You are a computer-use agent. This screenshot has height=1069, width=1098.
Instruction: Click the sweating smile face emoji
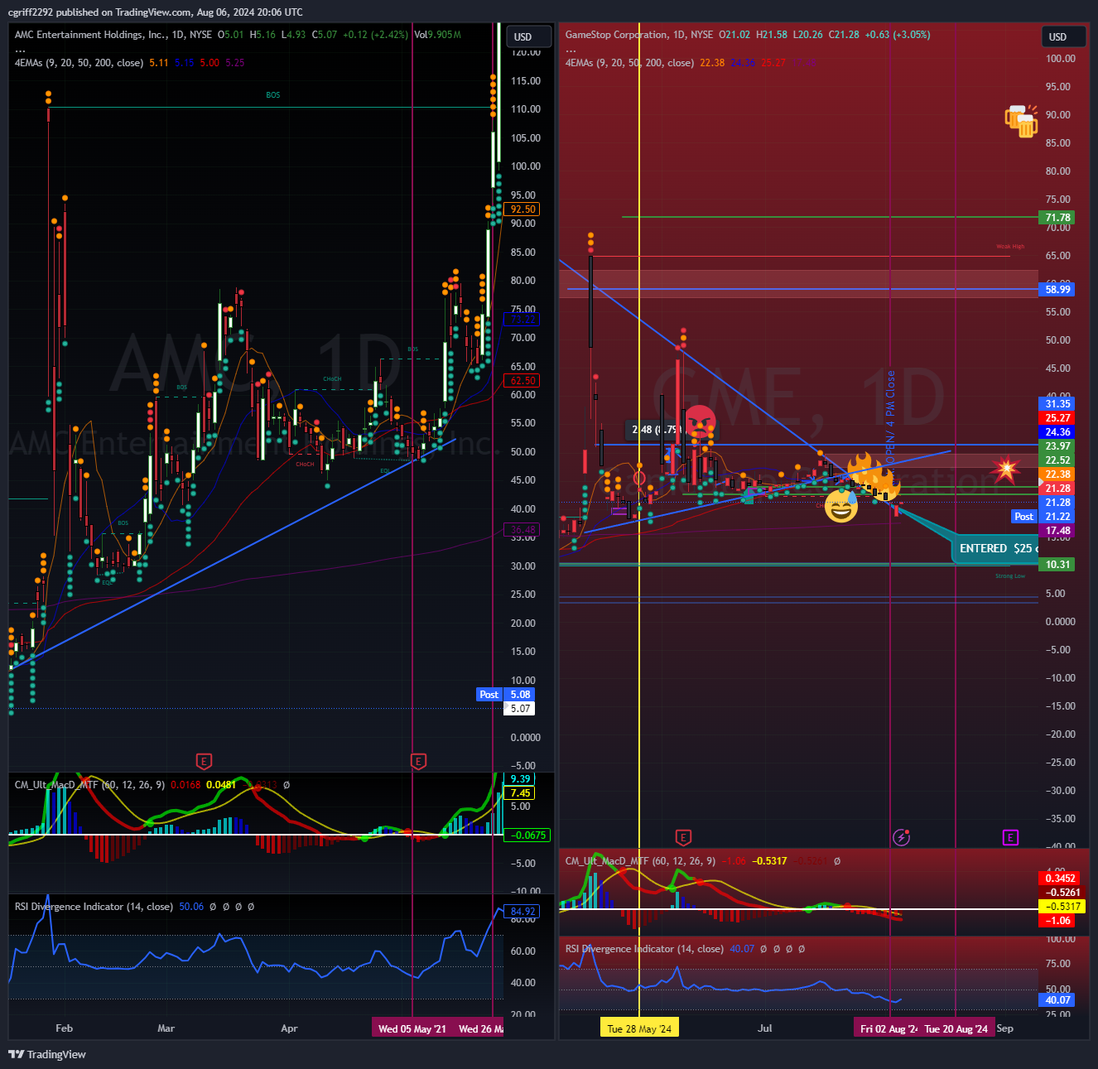841,506
